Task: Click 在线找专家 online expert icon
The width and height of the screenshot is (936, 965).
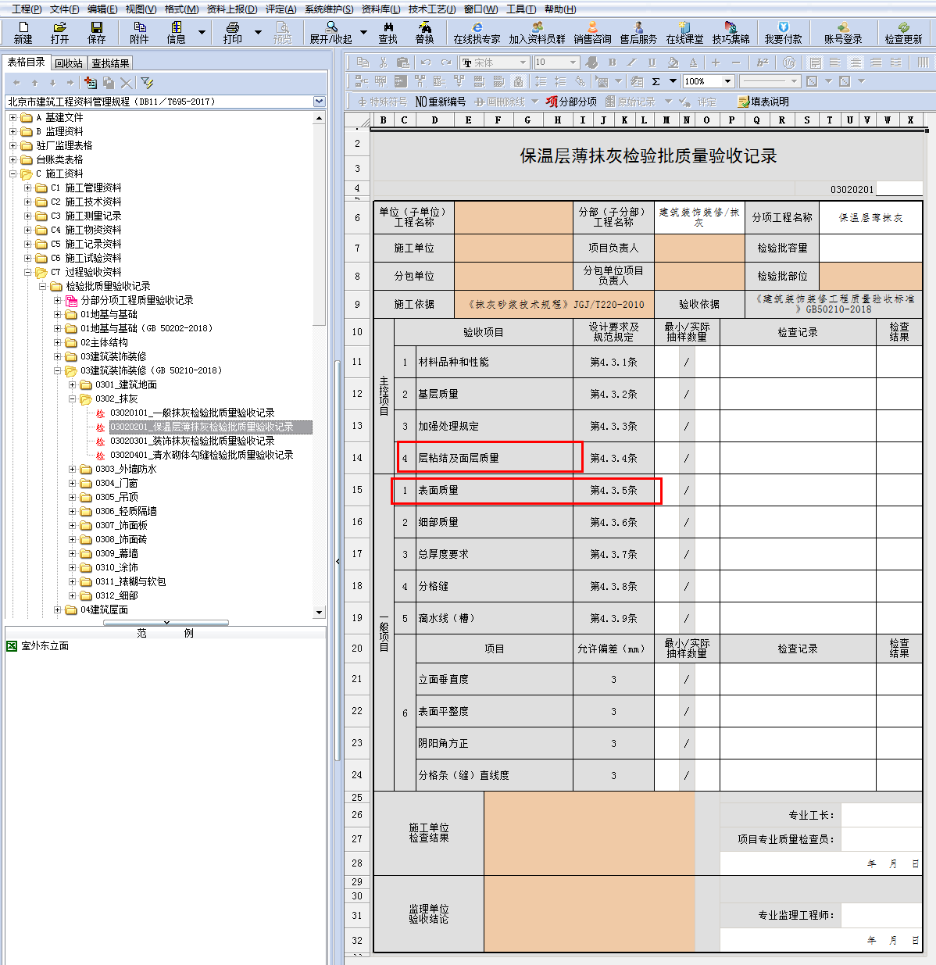Action: click(477, 32)
